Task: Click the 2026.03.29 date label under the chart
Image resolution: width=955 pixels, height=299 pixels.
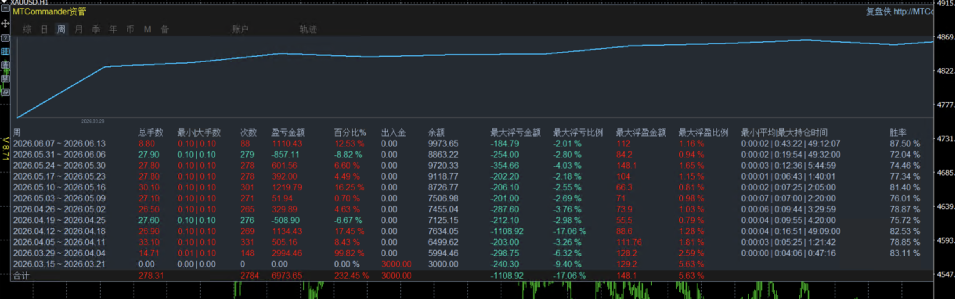Action: [x=93, y=121]
